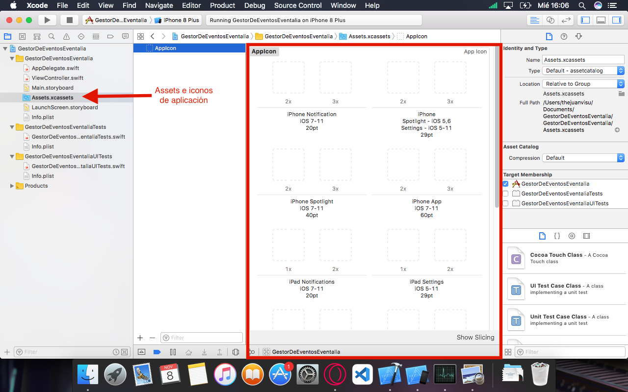
Task: Toggle breakpoints activation in debug bar
Action: [x=157, y=352]
